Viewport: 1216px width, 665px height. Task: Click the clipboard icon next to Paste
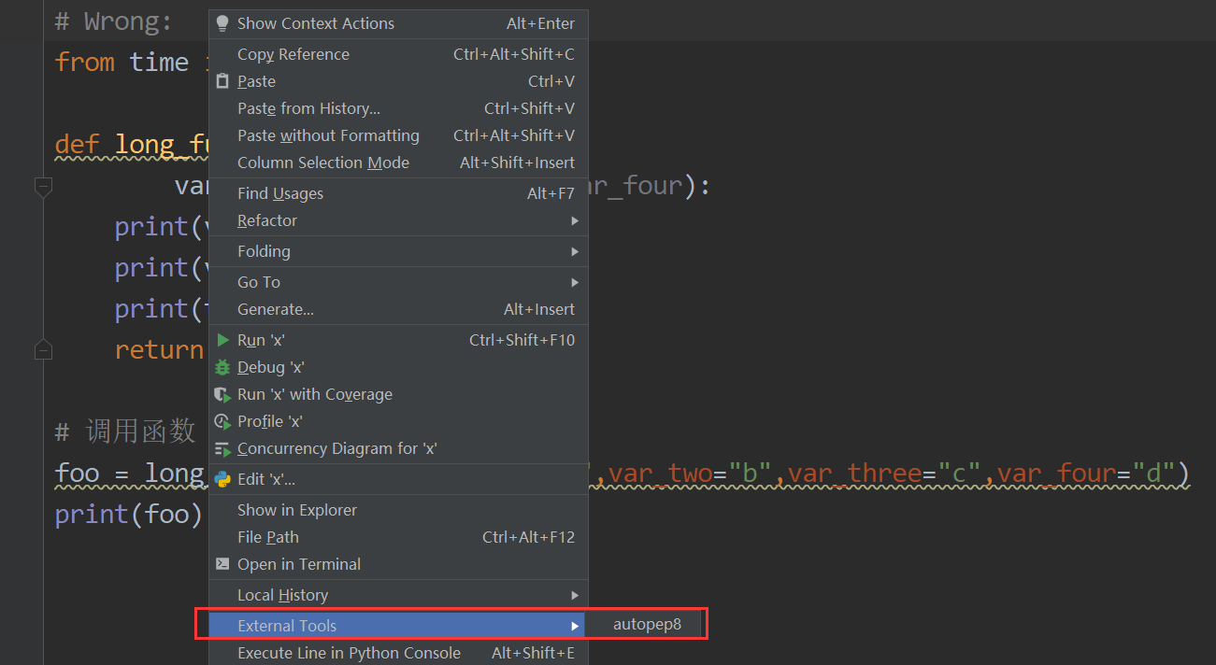click(222, 81)
